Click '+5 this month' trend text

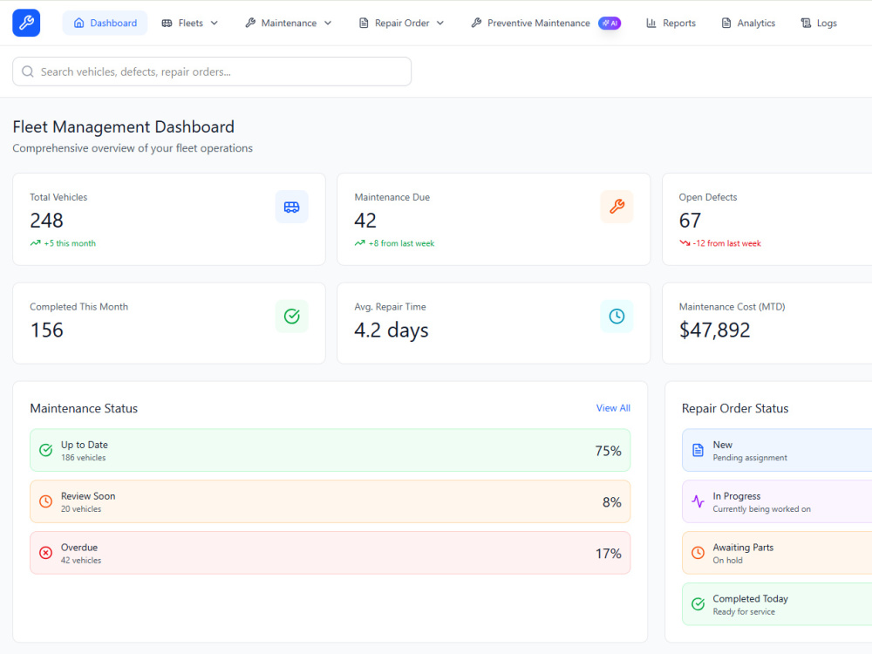(70, 243)
